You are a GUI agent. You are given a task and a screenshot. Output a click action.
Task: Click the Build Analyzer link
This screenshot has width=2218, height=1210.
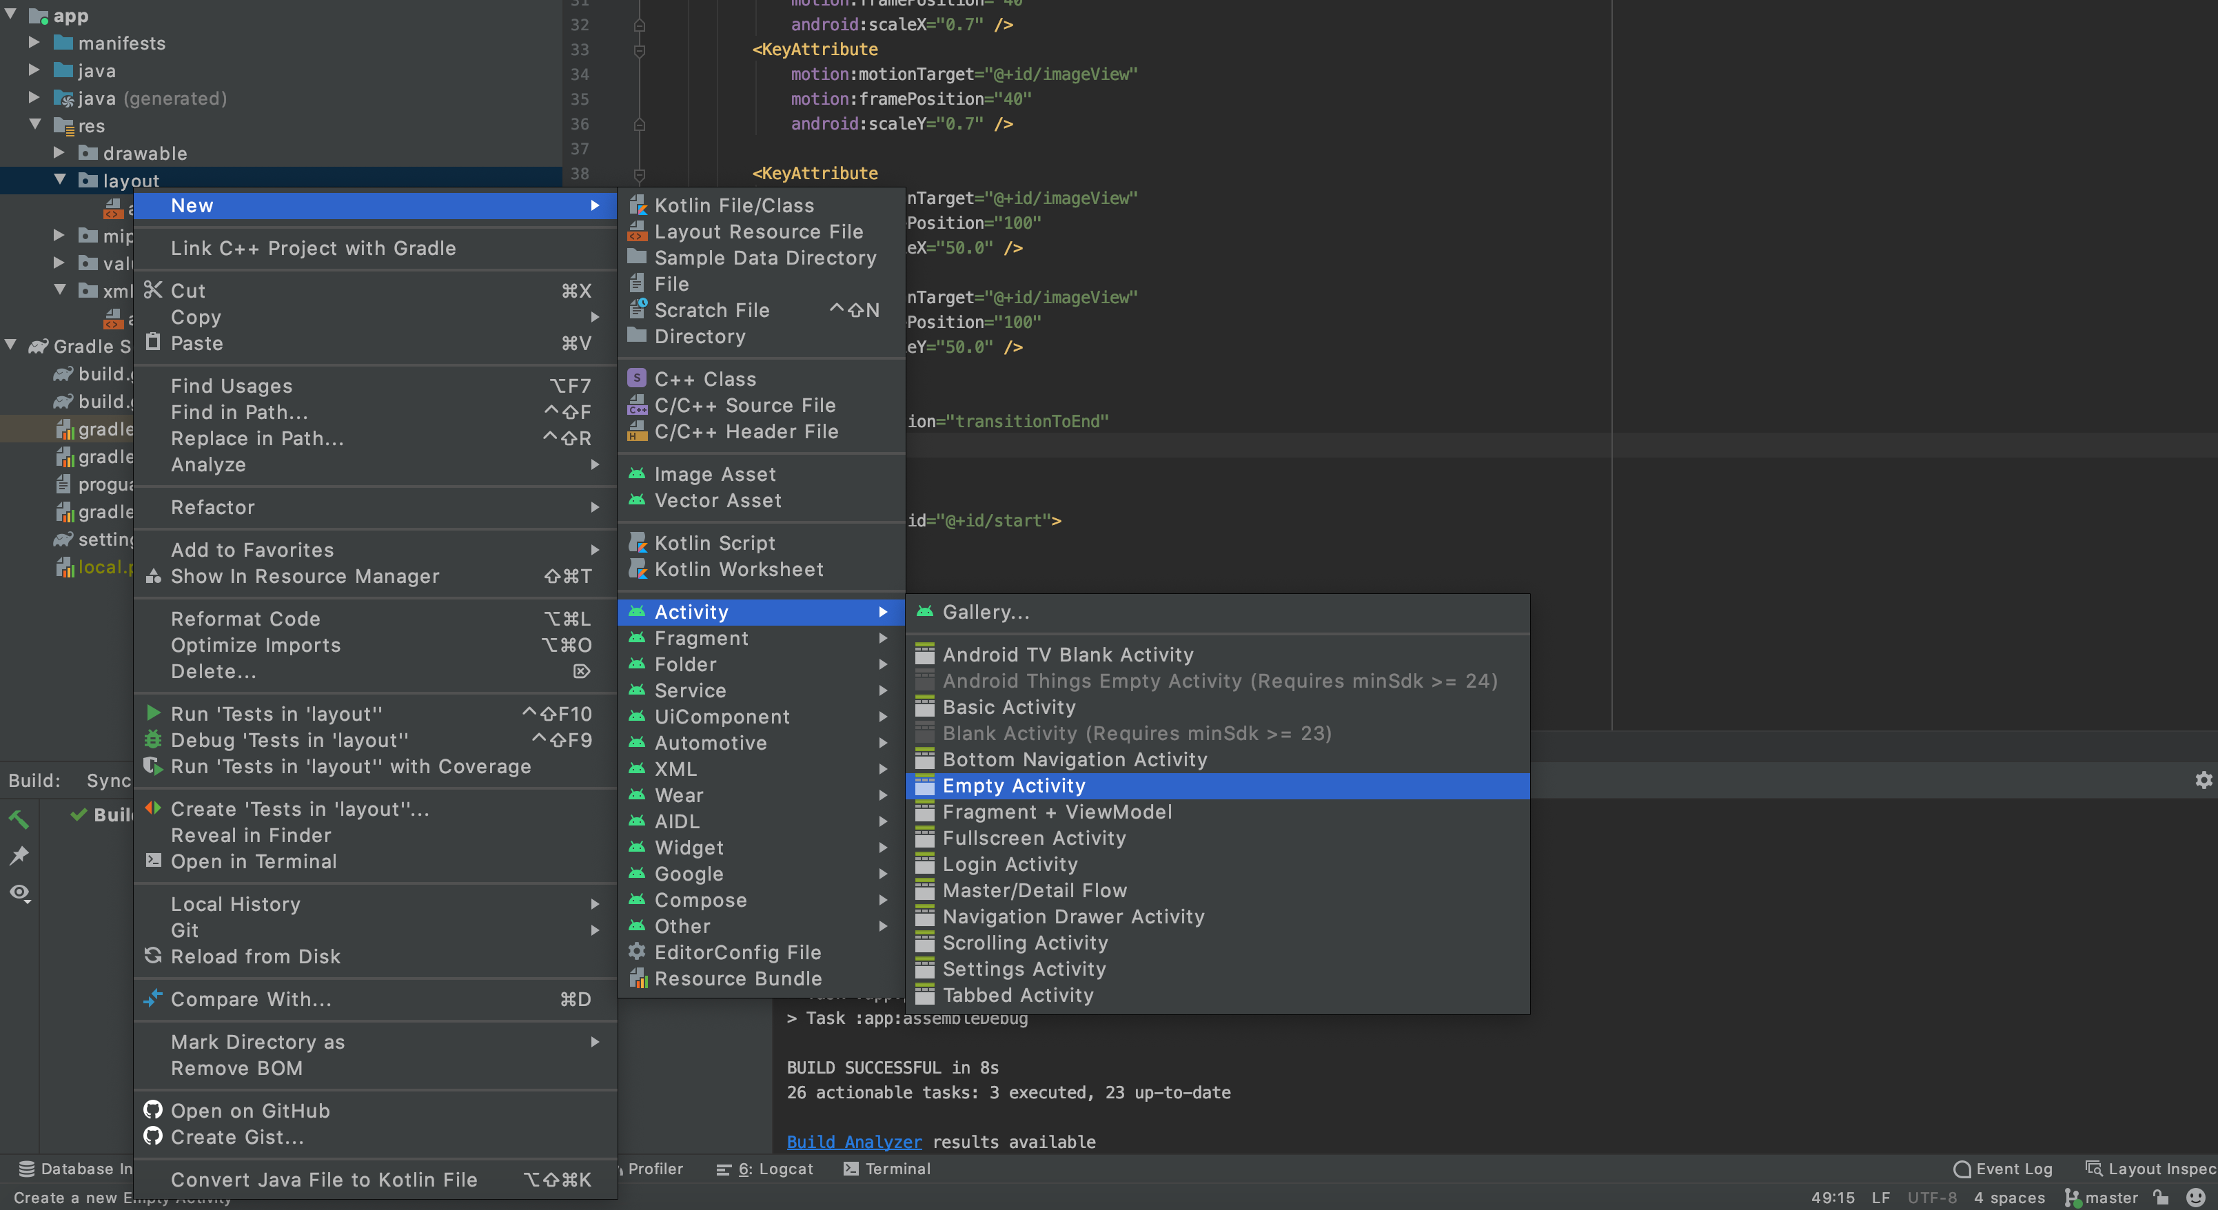[x=853, y=1141]
